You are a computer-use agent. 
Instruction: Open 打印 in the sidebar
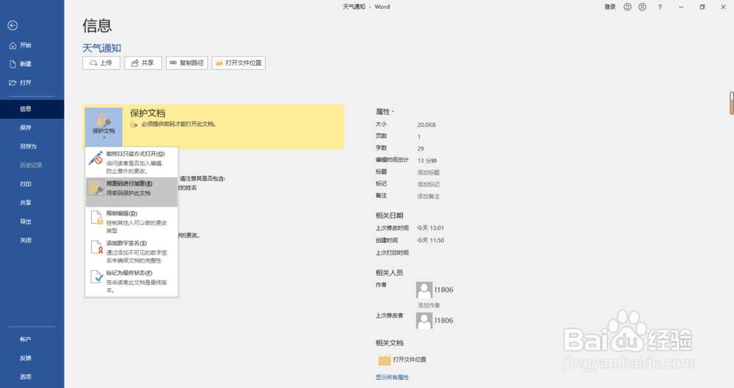(x=32, y=184)
